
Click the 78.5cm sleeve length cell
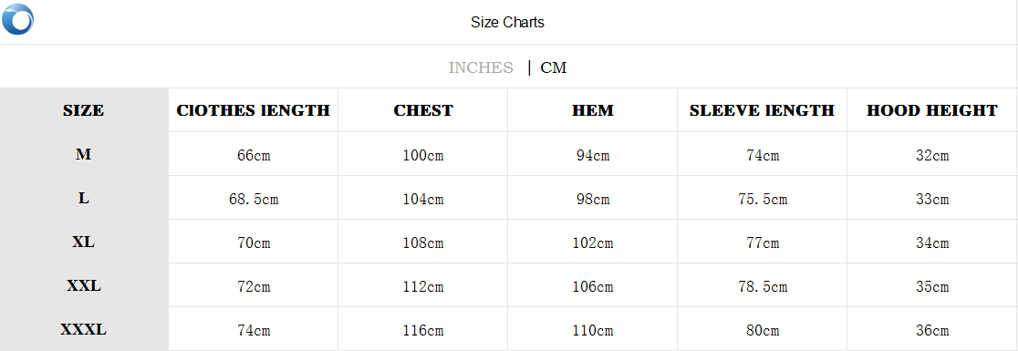click(x=763, y=287)
